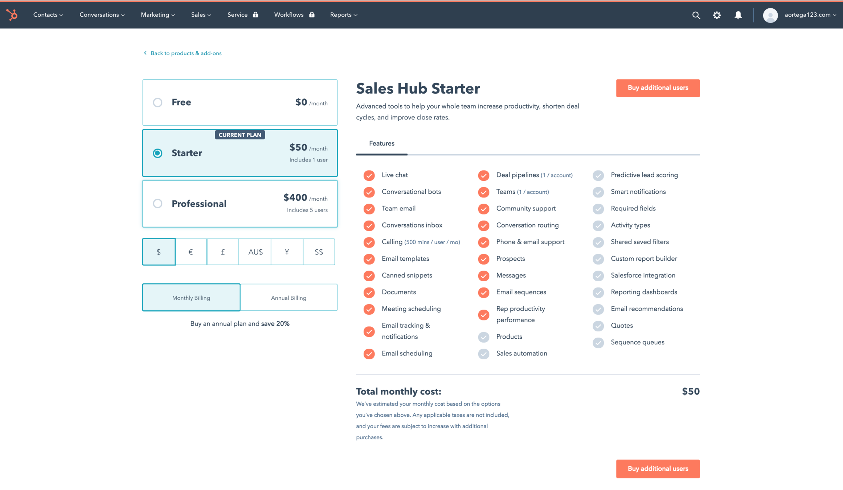Click the user avatar icon

(x=770, y=15)
